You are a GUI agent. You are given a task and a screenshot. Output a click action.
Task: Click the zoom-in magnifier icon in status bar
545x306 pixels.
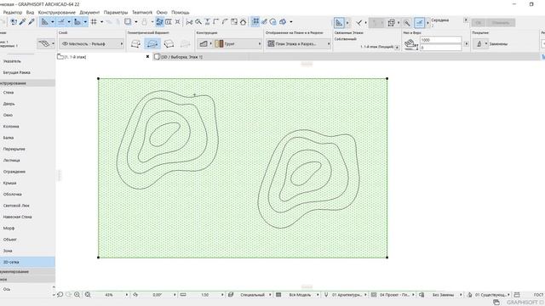click(77, 295)
